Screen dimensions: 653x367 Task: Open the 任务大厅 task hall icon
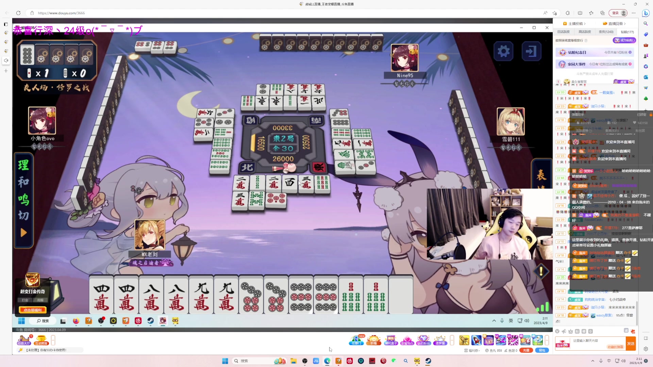[24, 340]
